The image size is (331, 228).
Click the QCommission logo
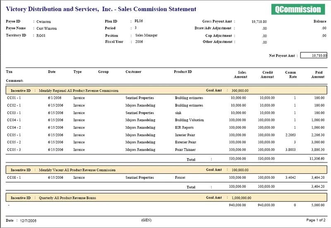click(298, 9)
